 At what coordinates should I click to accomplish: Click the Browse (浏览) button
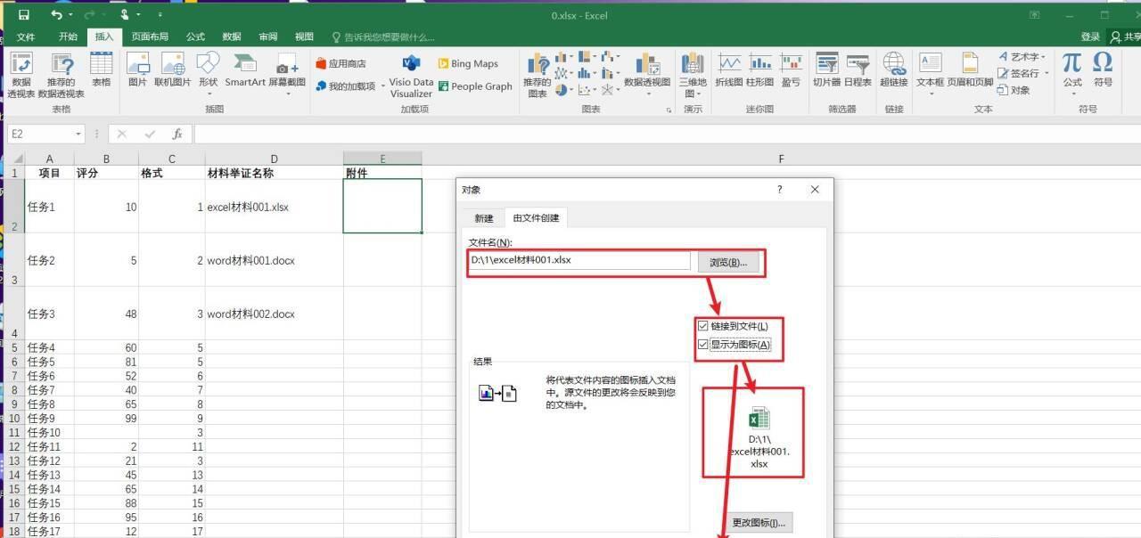pyautogui.click(x=728, y=262)
